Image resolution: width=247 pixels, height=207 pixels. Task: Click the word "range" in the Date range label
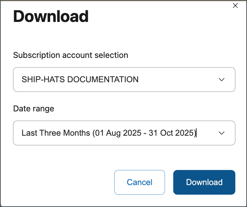coord(44,109)
